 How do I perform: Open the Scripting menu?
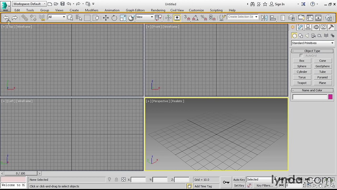click(x=216, y=10)
